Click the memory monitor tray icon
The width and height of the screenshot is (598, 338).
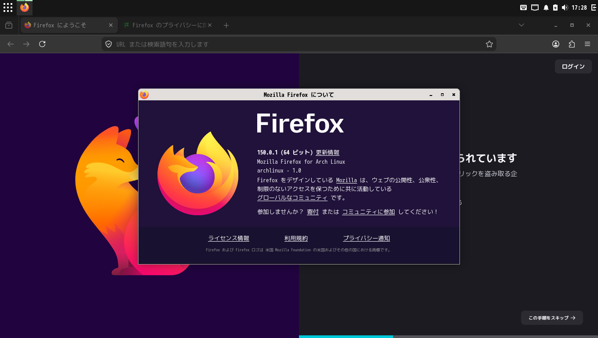point(535,7)
